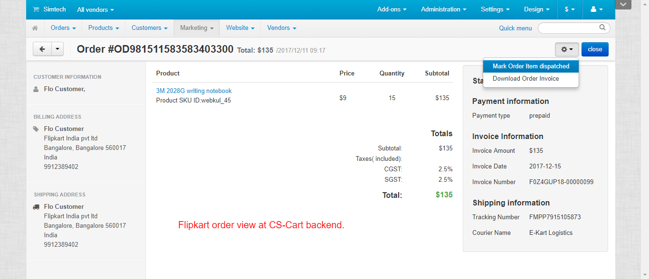Open the currency $ dropdown
This screenshot has height=279, width=649.
(570, 9)
